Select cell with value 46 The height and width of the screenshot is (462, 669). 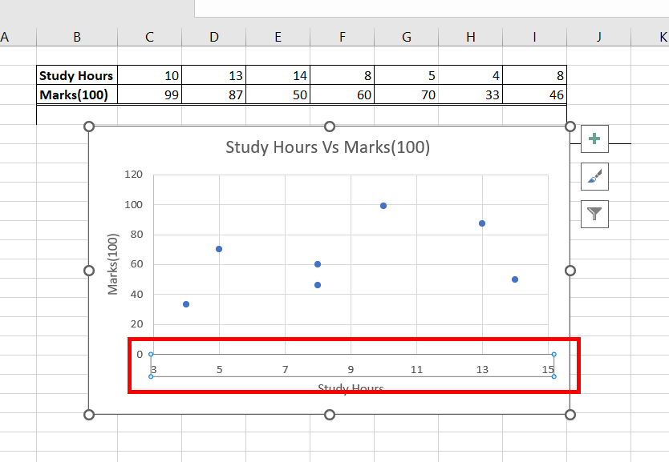(534, 94)
